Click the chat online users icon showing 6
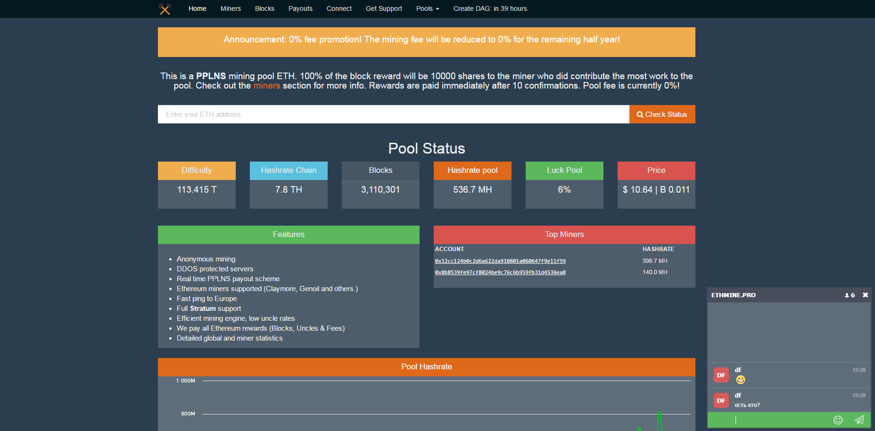Image resolution: width=875 pixels, height=431 pixels. [850, 295]
